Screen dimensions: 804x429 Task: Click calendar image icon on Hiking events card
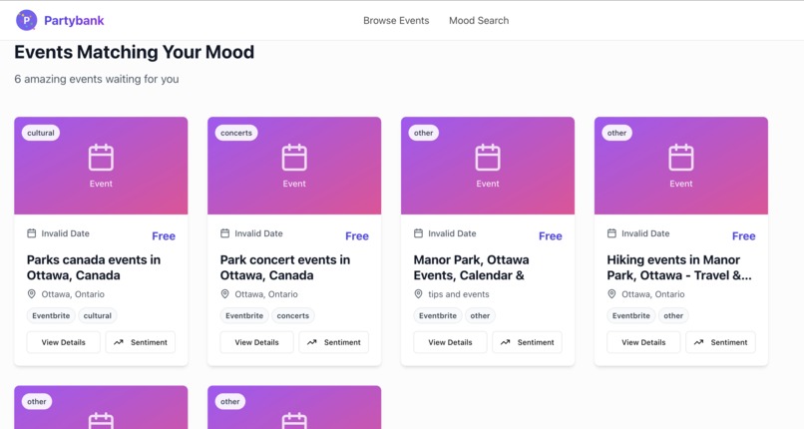click(681, 158)
